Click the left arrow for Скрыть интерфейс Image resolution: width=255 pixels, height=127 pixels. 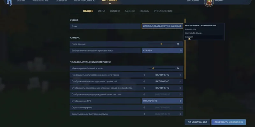144,107
